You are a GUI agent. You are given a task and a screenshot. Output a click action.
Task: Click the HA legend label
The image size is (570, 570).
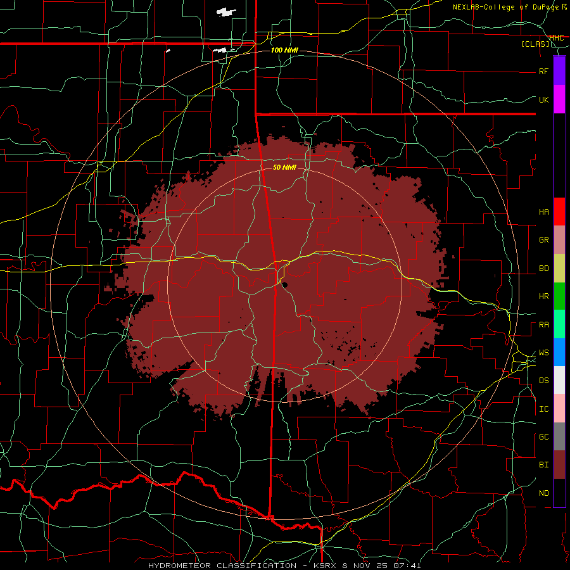coord(543,212)
